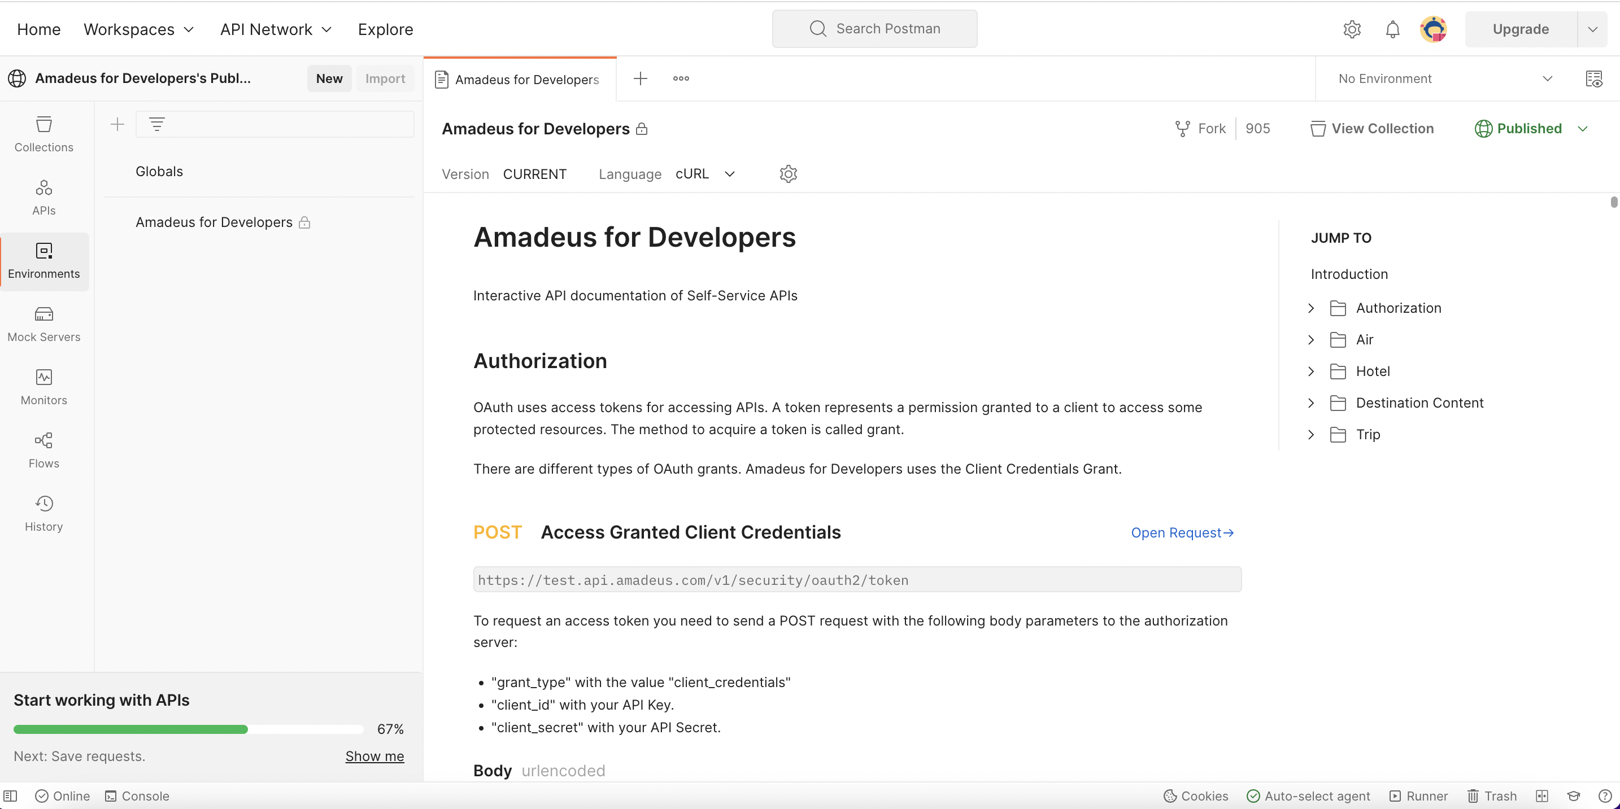Open the help question mark icon
Image resolution: width=1620 pixels, height=809 pixels.
(x=1605, y=796)
